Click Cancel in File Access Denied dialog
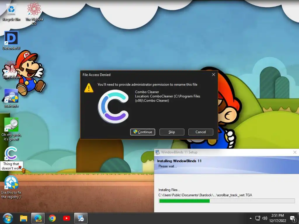 201,132
